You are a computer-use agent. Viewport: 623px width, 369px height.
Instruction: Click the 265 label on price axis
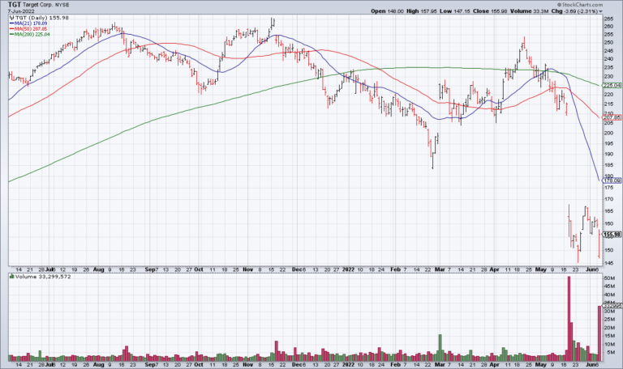(x=608, y=19)
